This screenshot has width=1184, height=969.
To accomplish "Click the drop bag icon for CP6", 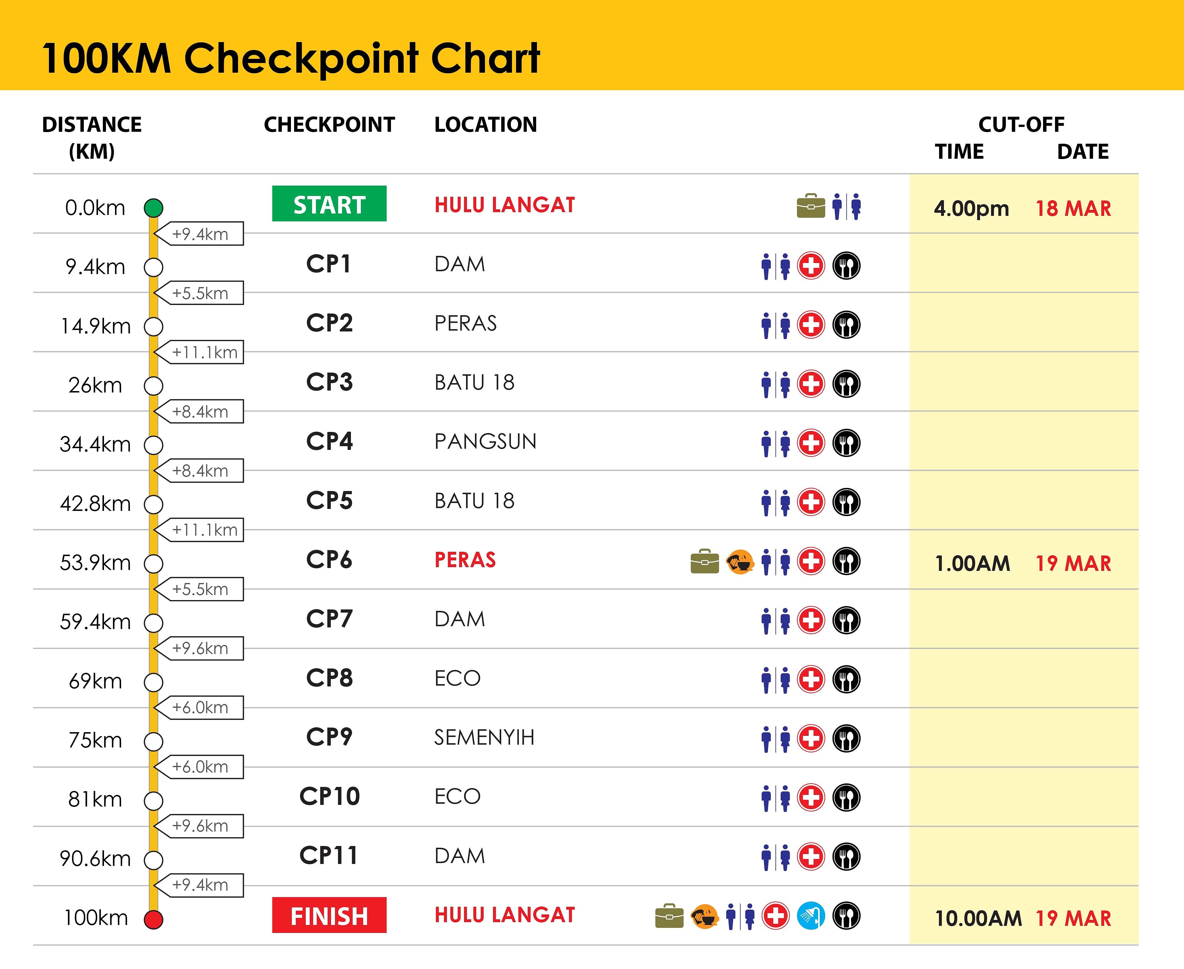I will pos(704,561).
